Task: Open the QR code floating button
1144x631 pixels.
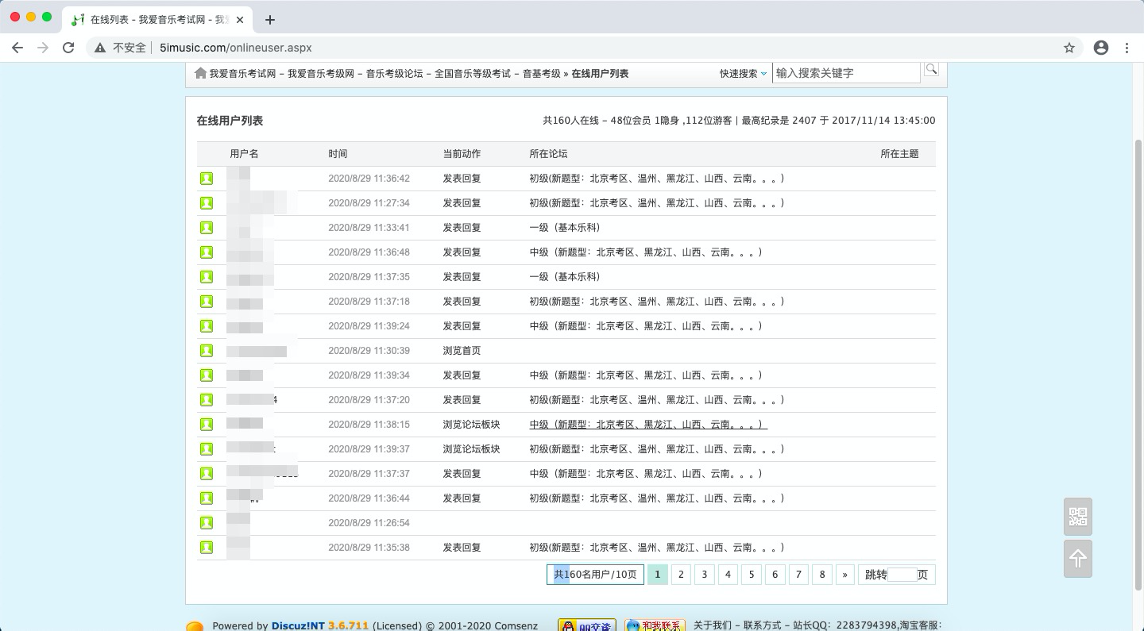Action: 1078,517
